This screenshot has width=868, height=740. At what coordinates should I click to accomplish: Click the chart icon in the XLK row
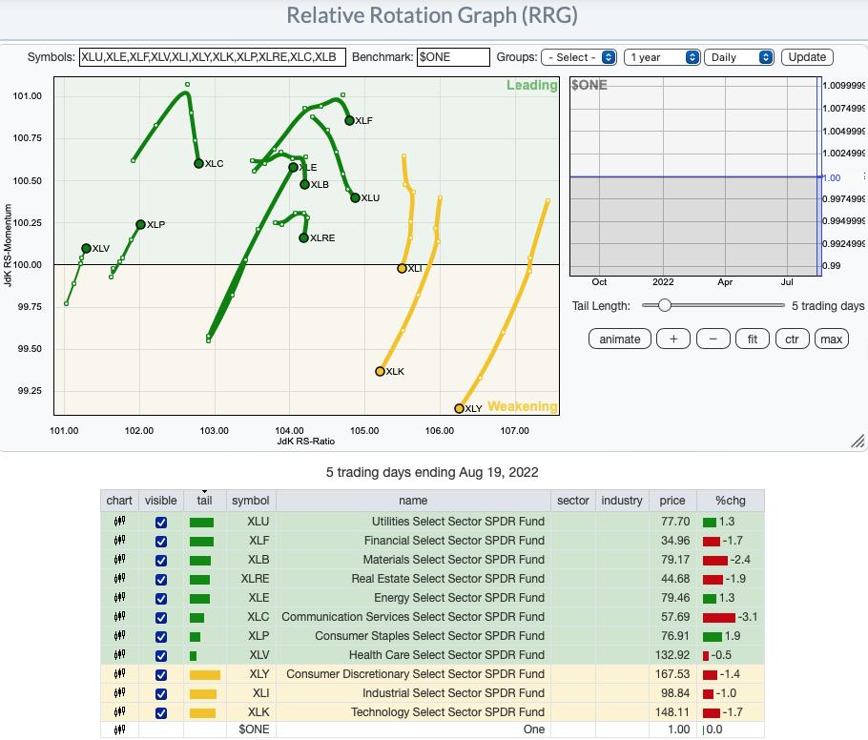[x=119, y=712]
